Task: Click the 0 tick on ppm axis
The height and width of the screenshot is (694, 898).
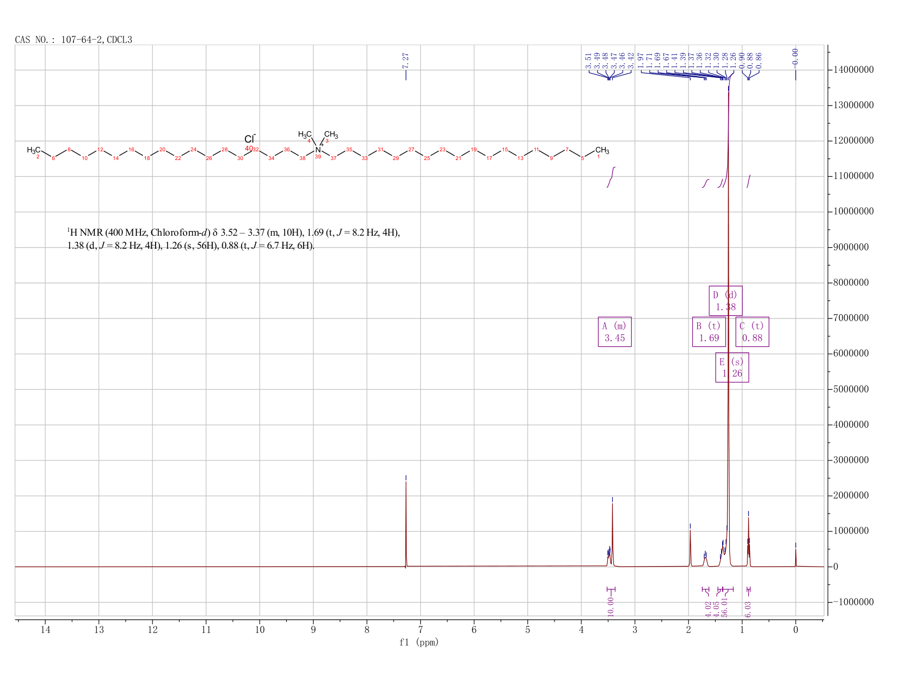Action: coord(796,630)
